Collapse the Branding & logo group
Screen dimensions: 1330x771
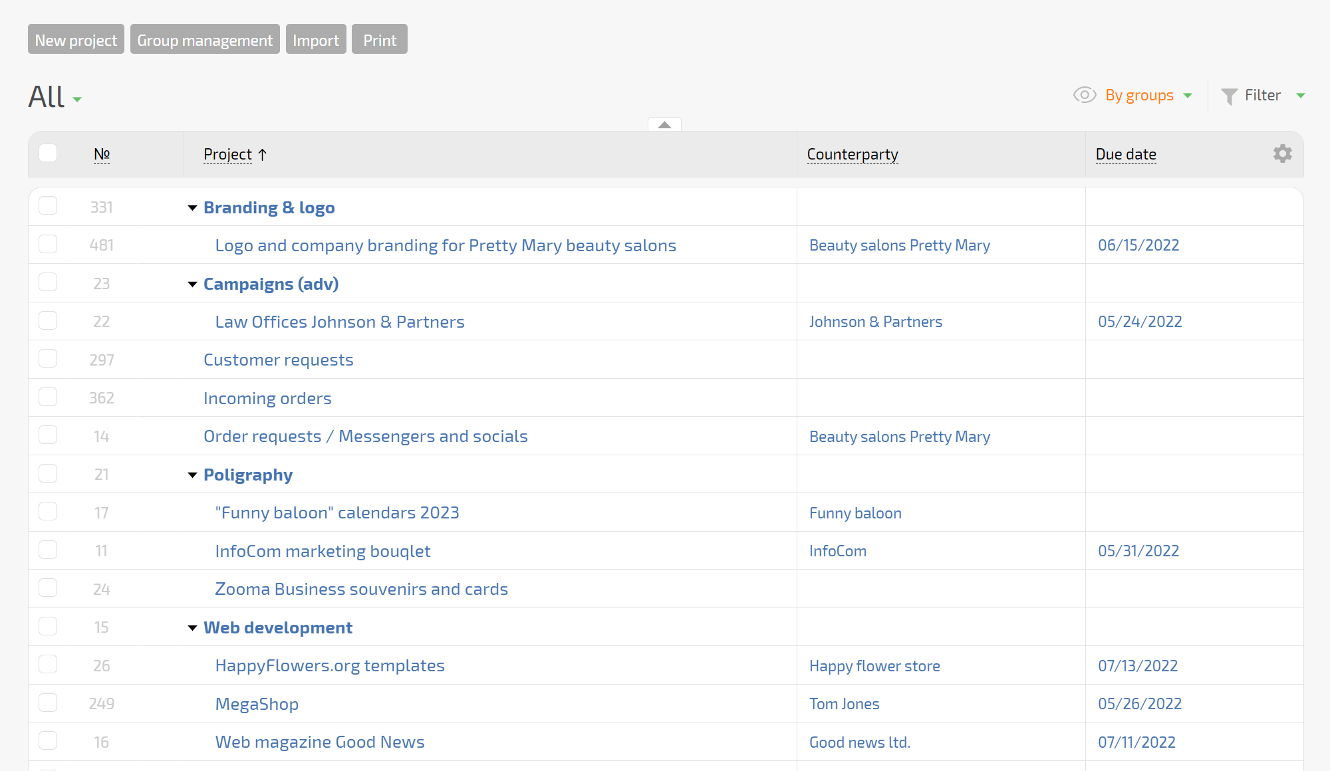point(192,208)
